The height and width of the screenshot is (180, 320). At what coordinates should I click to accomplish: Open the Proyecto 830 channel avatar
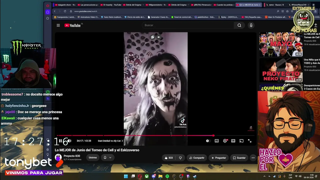coord(58,157)
